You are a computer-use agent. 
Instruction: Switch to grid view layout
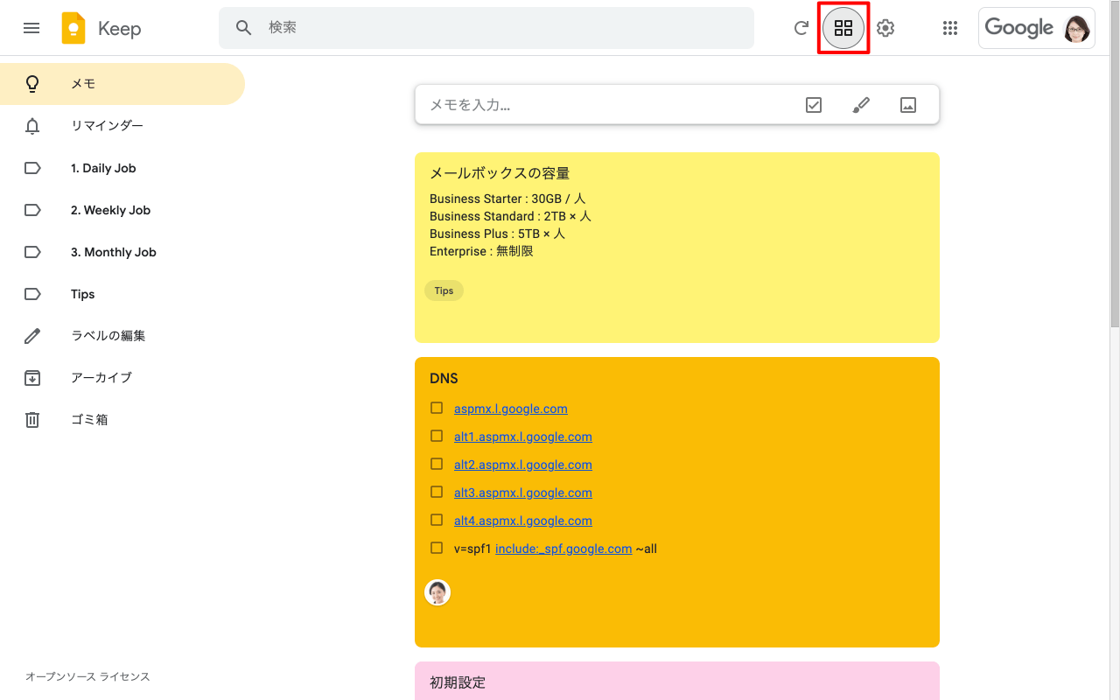tap(843, 28)
